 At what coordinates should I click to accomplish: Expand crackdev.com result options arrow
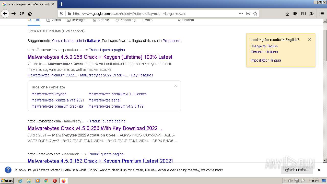85,154
